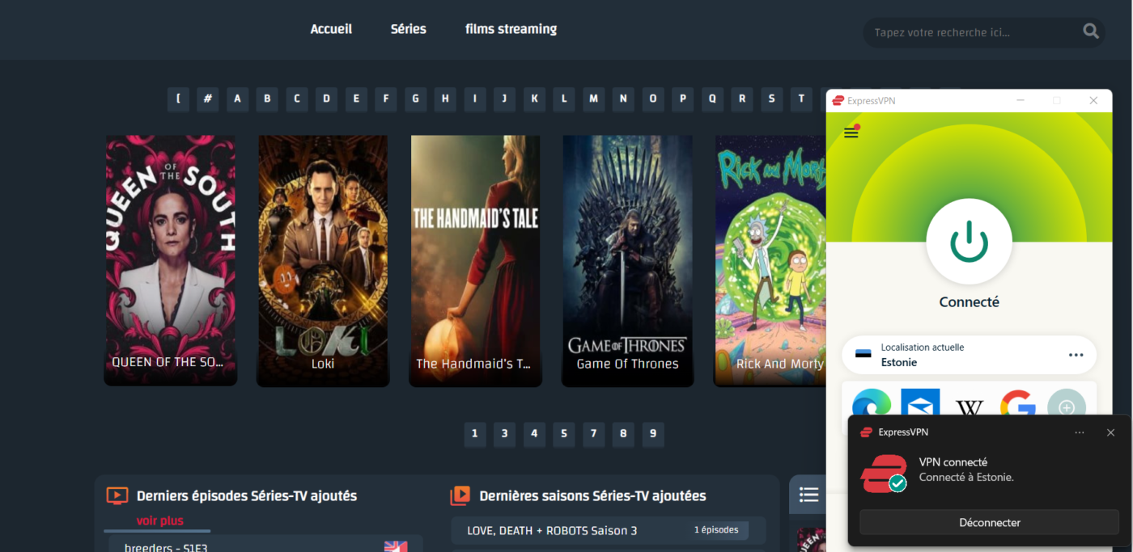This screenshot has height=552, width=1133.
Task: Open the Game Of Thrones poster
Action: pos(627,259)
